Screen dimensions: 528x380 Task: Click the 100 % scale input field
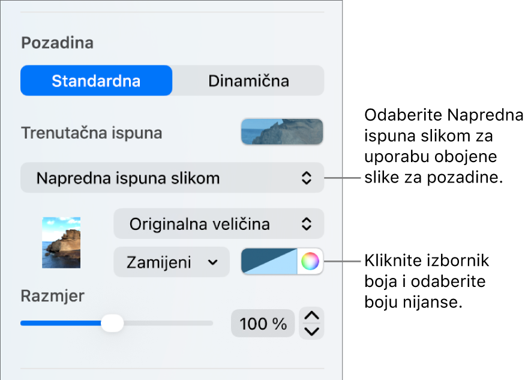[x=263, y=324]
